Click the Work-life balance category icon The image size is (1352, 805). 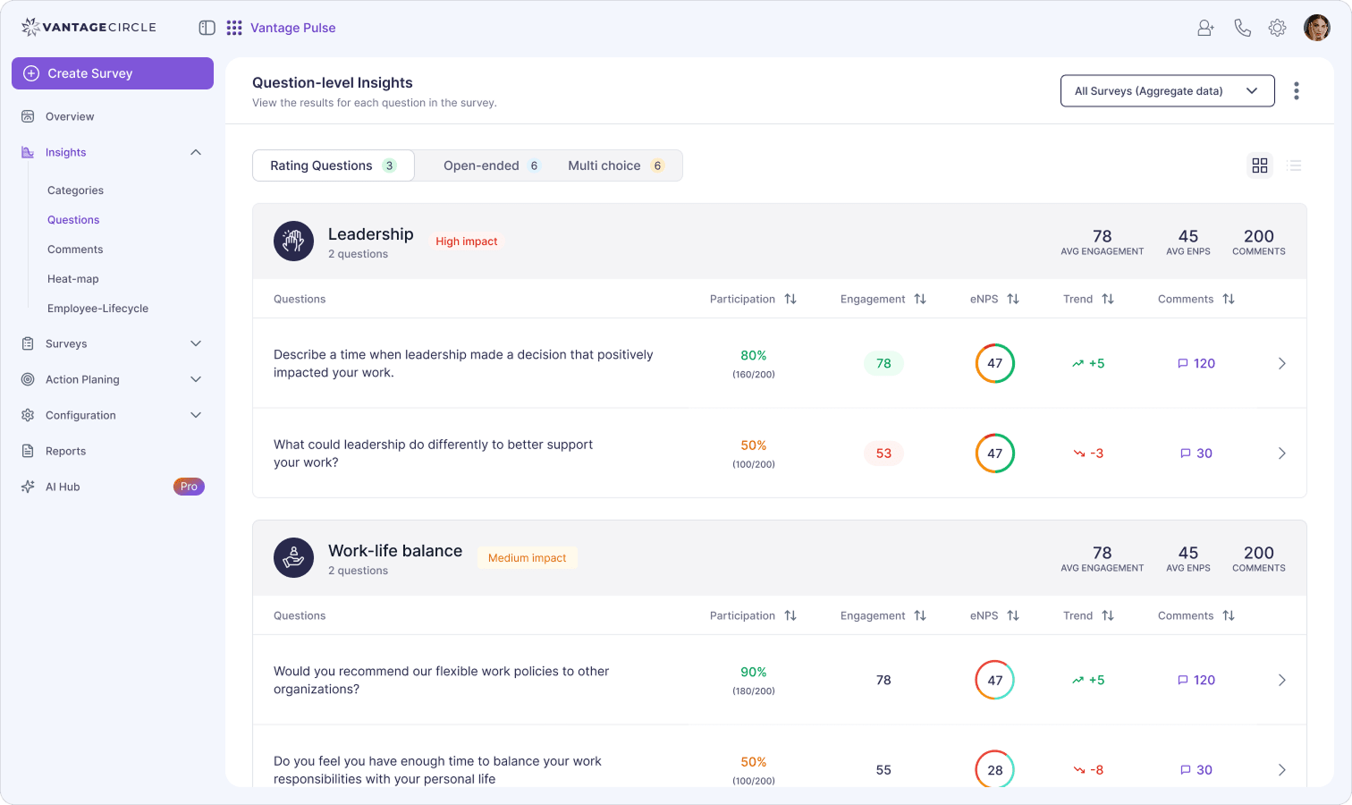293,558
